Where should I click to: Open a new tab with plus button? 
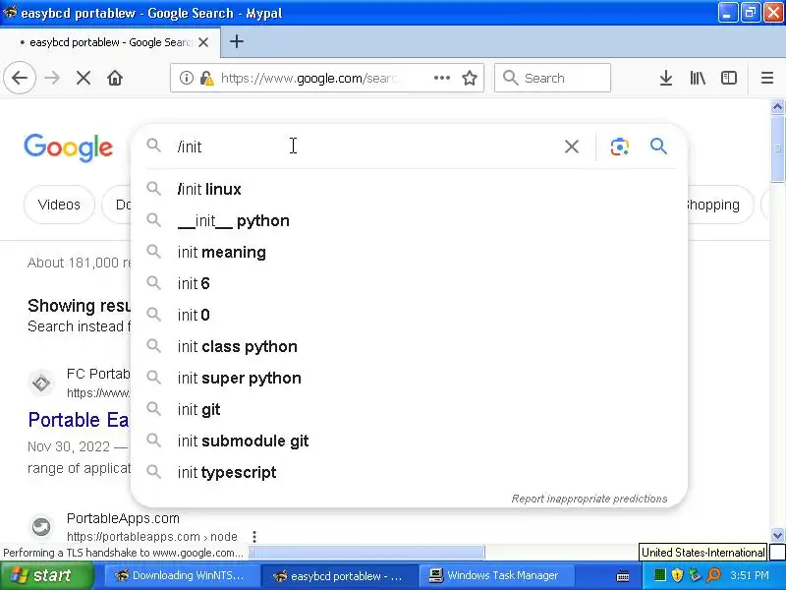(x=237, y=41)
